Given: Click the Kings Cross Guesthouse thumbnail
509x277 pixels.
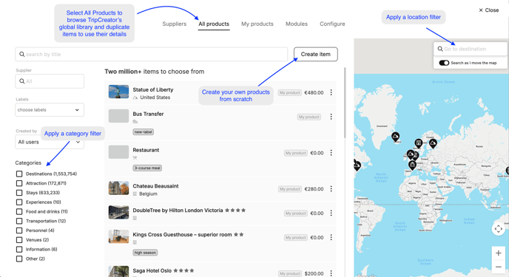Looking at the screenshot, I should 118,236.
